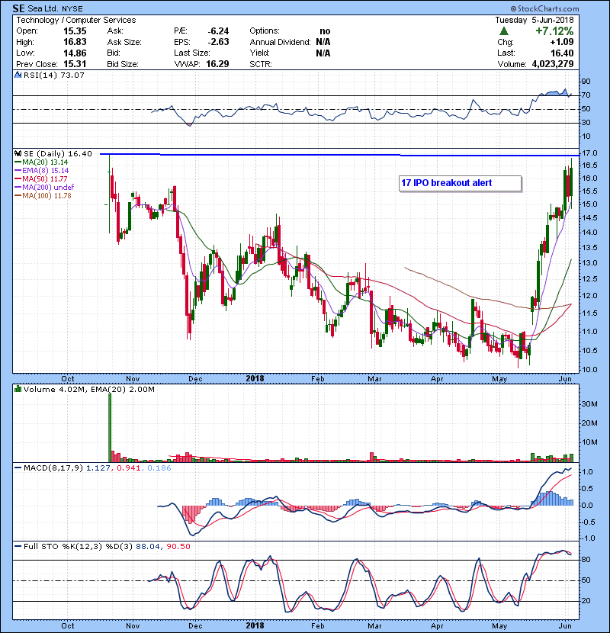610x633 pixels.
Task: Click the Prev Close value 15.31
Action: (75, 64)
